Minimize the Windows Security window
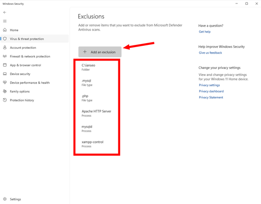 [x=237, y=3]
